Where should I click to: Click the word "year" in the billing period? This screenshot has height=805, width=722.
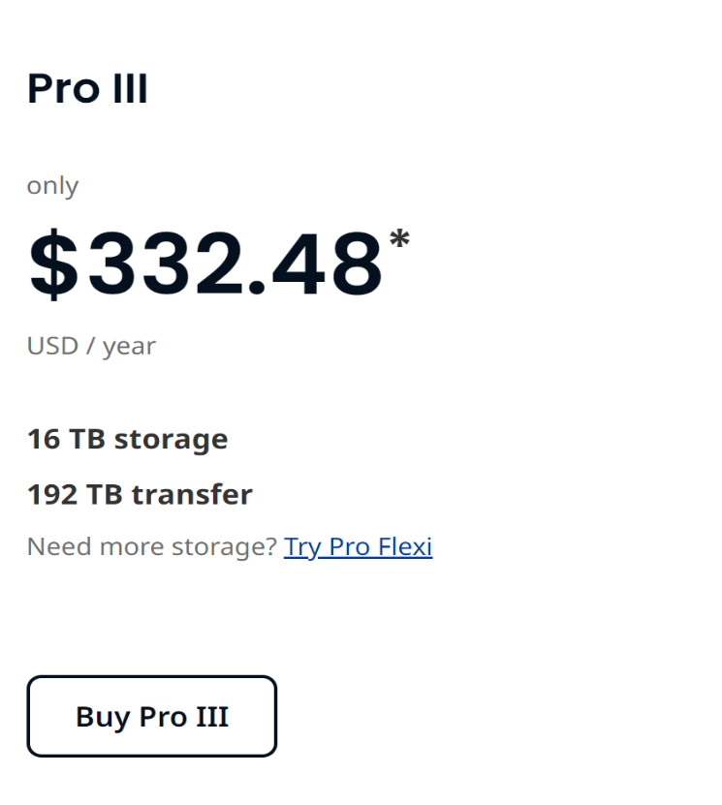click(129, 348)
